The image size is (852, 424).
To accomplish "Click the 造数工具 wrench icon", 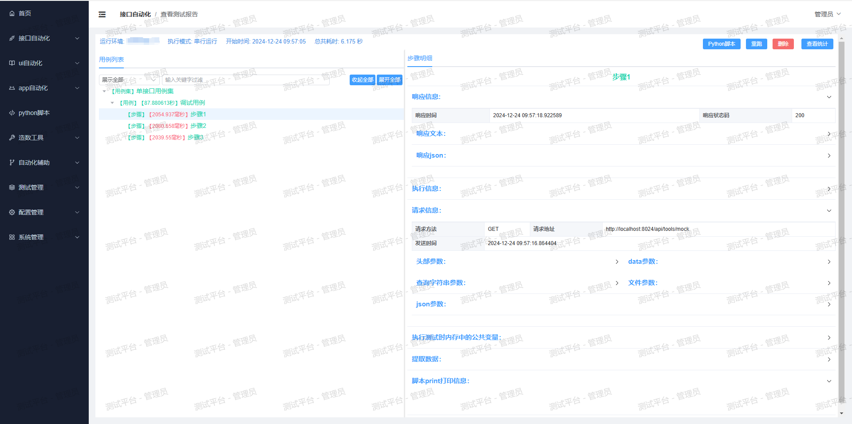I will tap(12, 138).
